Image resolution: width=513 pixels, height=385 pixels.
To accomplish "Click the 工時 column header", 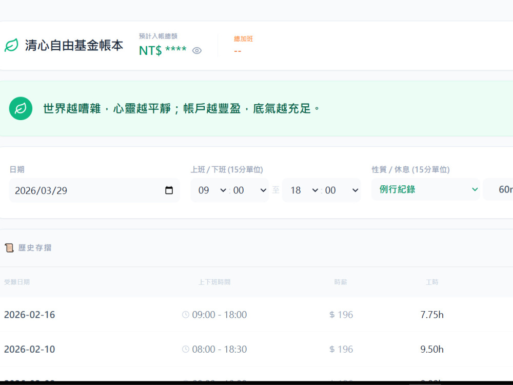I will point(432,282).
